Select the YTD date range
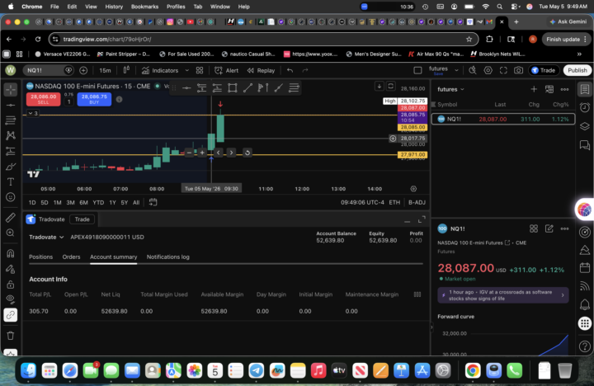The width and height of the screenshot is (594, 386). [x=98, y=203]
